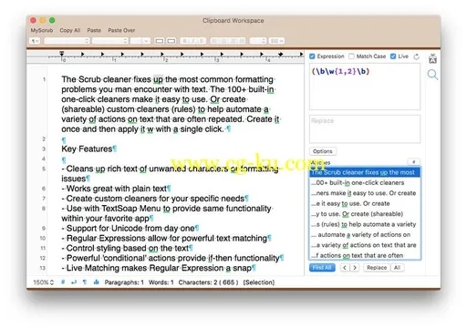This screenshot has height=328, width=467.
Task: Click line number 10 in the gutter
Action: (x=43, y=239)
